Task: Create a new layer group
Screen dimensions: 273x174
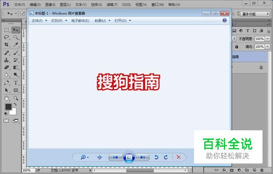Action: [x=247, y=170]
